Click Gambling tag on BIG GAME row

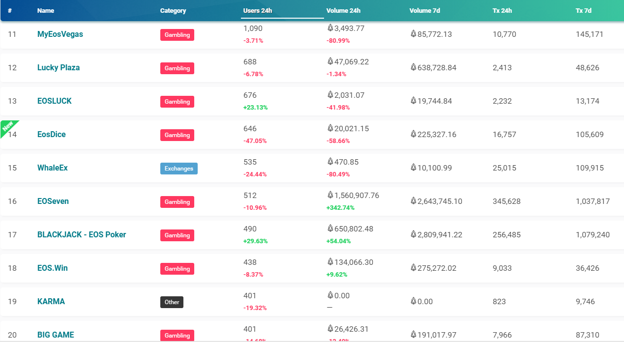(177, 336)
